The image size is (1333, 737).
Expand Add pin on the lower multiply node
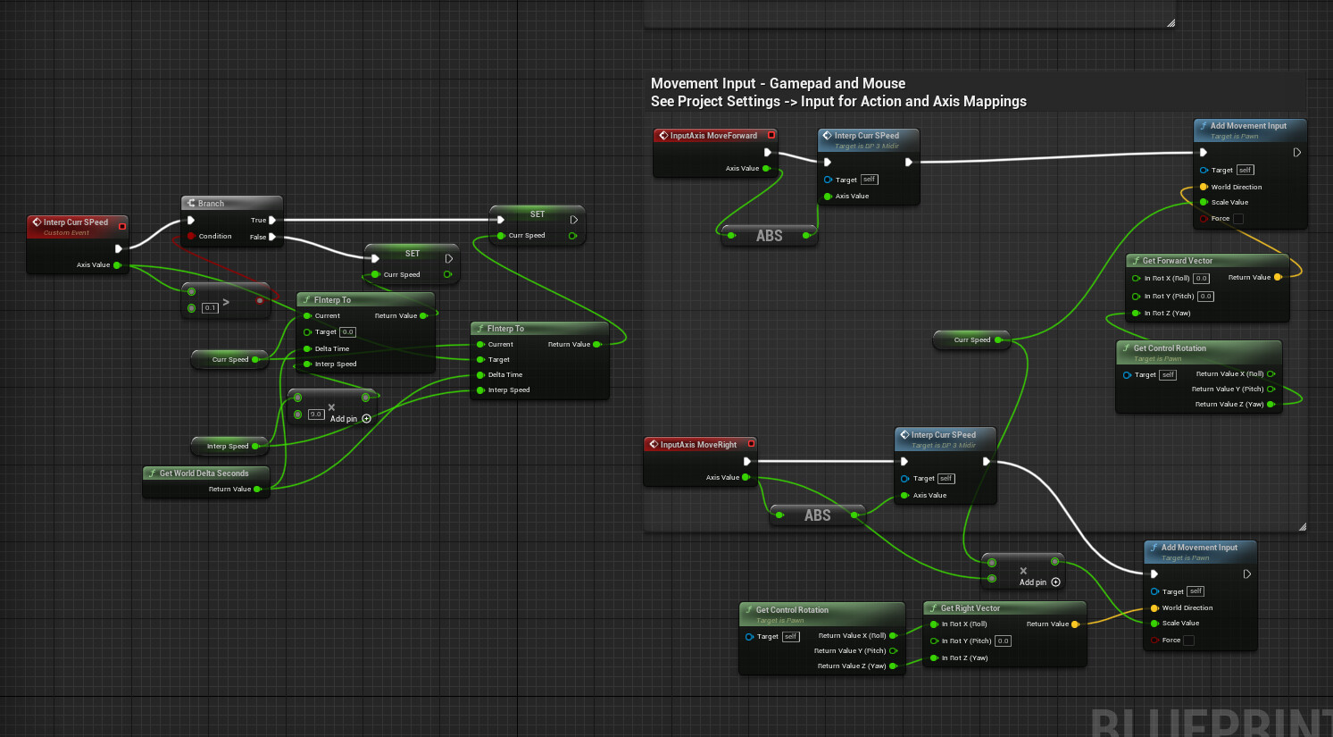(x=1054, y=582)
